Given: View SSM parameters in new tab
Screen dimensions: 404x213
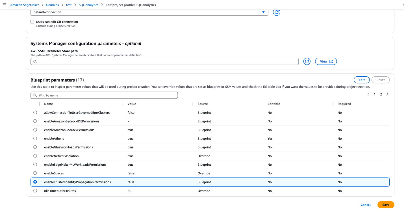Looking at the screenshot, I should pos(326,61).
